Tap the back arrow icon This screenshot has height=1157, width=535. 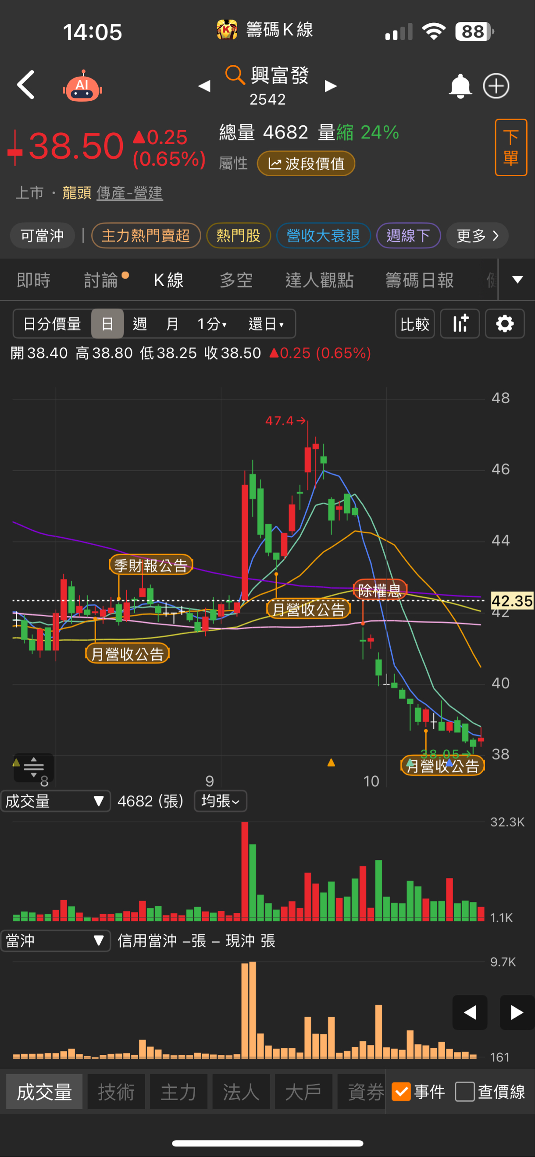point(25,85)
